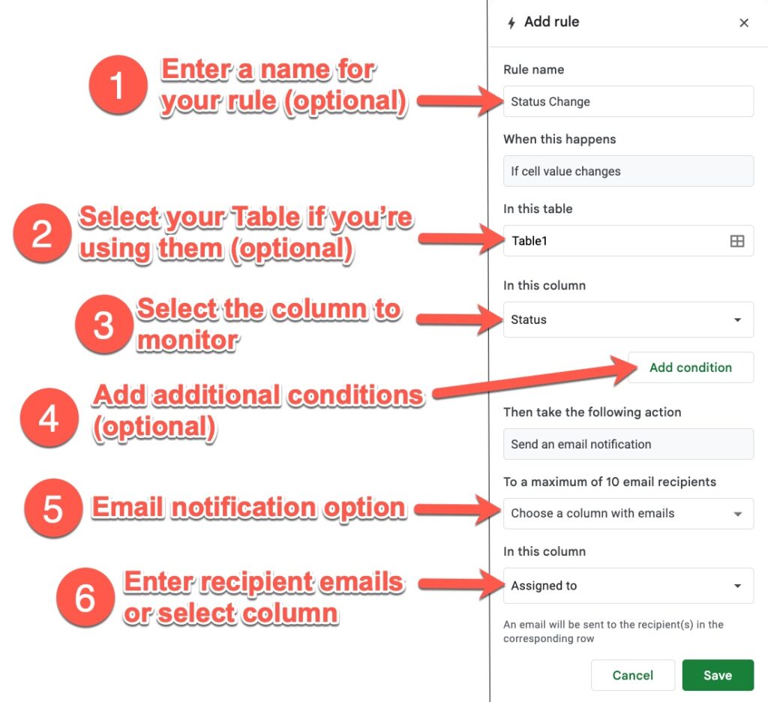Image resolution: width=768 pixels, height=702 pixels.
Task: Click the red number 1 circle badge
Action: 117,86
